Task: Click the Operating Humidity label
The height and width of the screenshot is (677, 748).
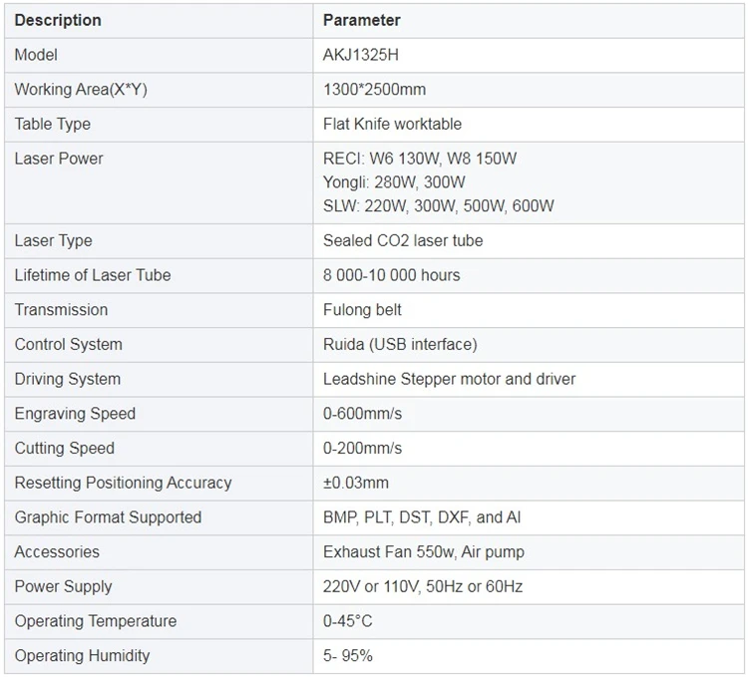Action: [x=82, y=656]
